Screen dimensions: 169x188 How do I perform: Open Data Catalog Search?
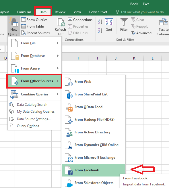(x=35, y=105)
